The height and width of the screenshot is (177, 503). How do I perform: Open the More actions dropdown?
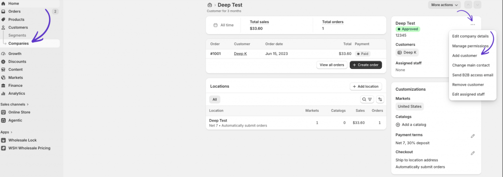click(444, 5)
